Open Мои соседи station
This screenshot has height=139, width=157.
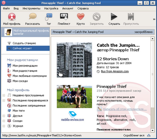pyautogui.click(x=20, y=81)
